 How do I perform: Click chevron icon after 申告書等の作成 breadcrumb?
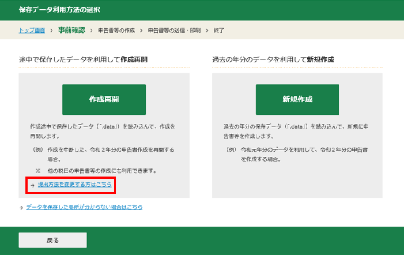click(x=141, y=31)
